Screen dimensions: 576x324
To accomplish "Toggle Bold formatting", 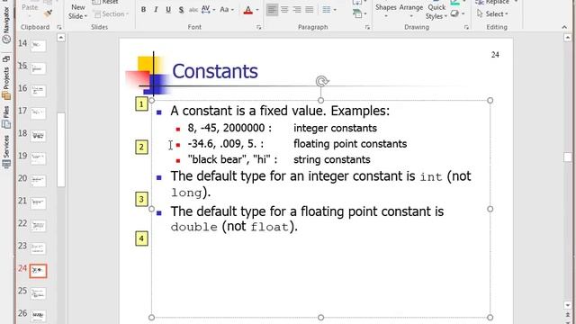I will pos(143,10).
